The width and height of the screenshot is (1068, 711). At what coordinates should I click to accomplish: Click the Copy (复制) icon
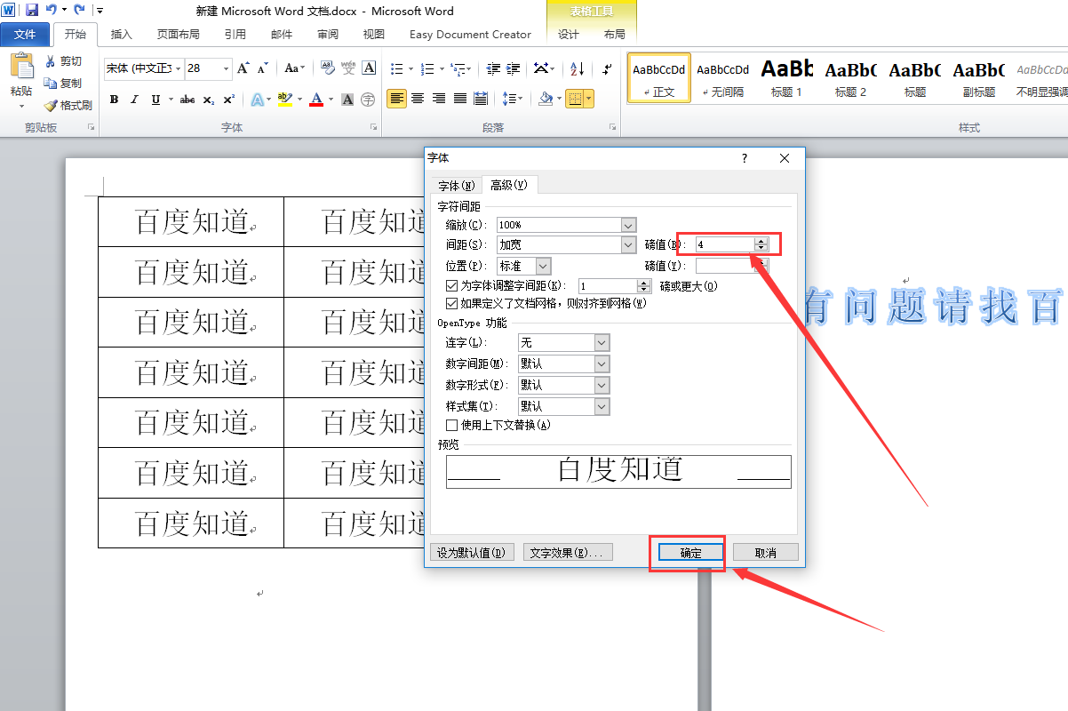pos(51,83)
